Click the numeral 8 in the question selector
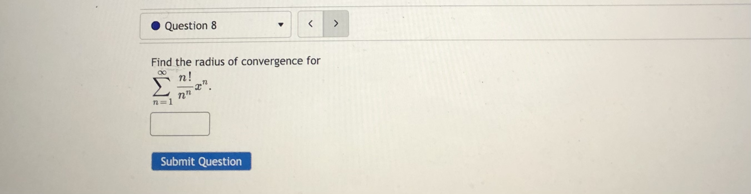 pos(214,25)
